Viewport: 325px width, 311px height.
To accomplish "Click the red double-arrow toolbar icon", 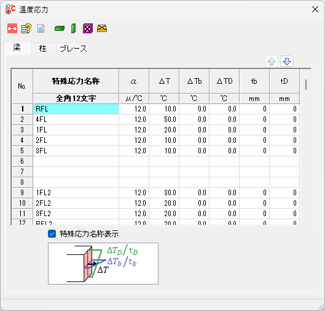I will (x=12, y=28).
